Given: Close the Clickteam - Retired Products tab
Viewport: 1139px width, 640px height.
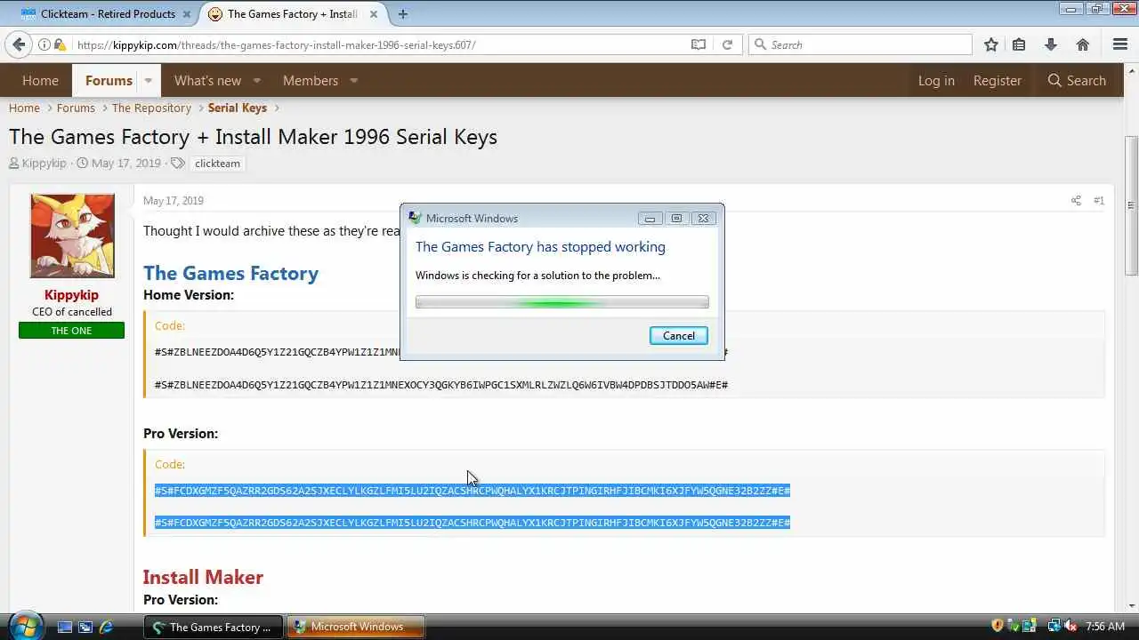Looking at the screenshot, I should pos(189,14).
